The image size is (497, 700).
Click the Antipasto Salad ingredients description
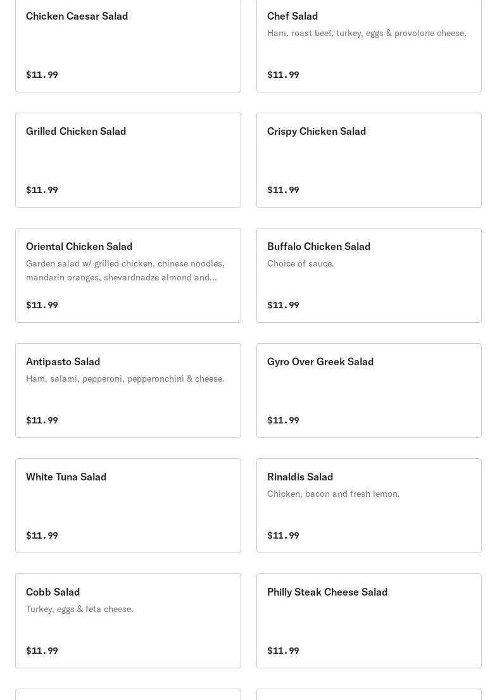point(125,378)
